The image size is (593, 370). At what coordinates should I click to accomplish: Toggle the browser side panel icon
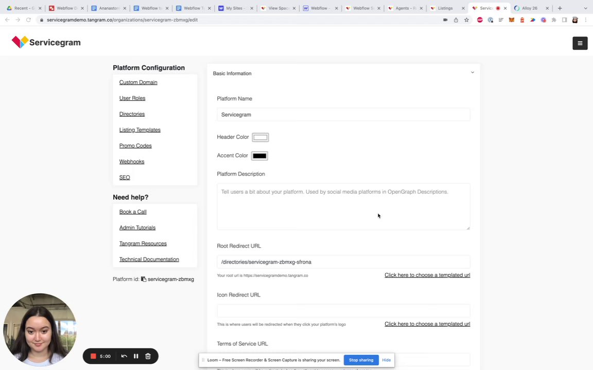(x=565, y=20)
